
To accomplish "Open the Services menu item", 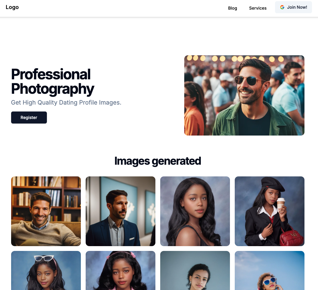I will click(258, 8).
